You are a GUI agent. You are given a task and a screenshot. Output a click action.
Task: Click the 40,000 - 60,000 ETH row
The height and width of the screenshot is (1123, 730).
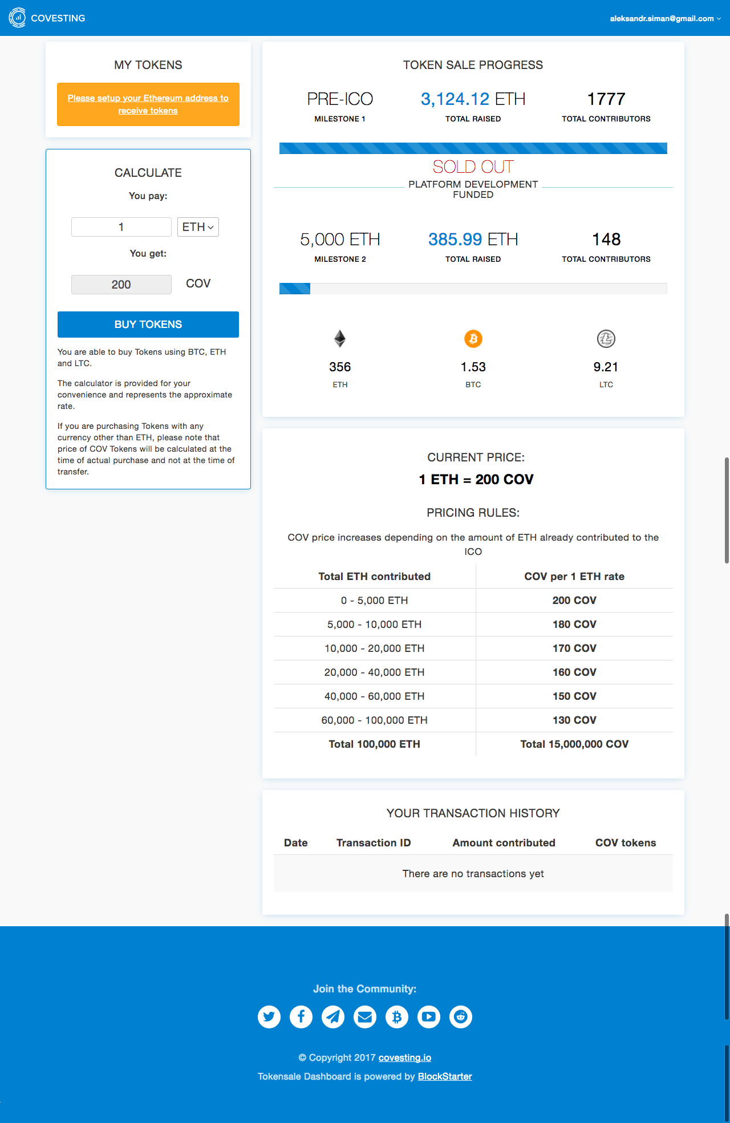473,696
